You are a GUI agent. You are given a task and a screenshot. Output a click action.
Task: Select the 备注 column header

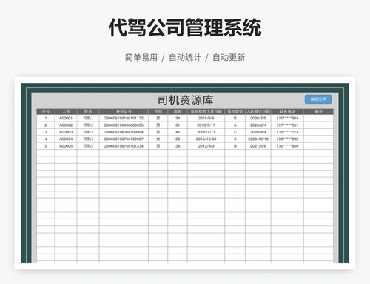tap(318, 112)
